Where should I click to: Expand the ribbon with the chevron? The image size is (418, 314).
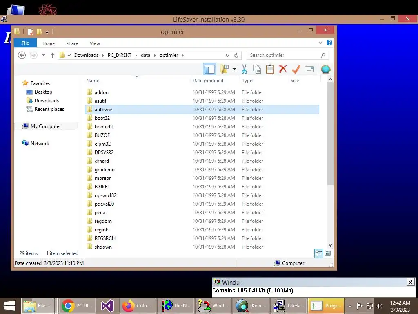(320, 43)
